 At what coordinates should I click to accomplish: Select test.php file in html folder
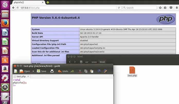pos(132,72)
